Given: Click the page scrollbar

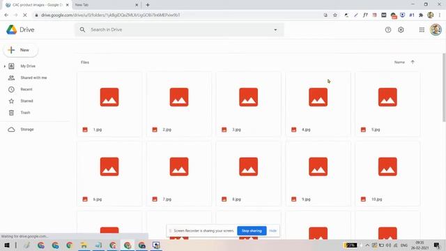Looking at the screenshot, I should tap(444, 88).
